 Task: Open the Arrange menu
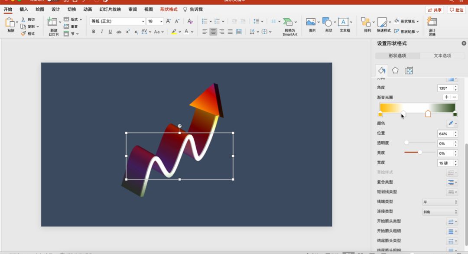[x=367, y=25]
